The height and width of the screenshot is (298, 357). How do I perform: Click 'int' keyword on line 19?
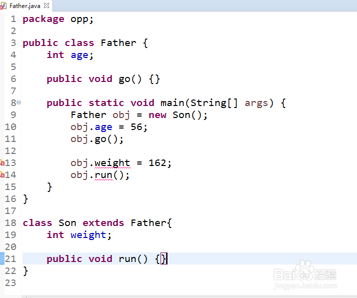[55, 234]
